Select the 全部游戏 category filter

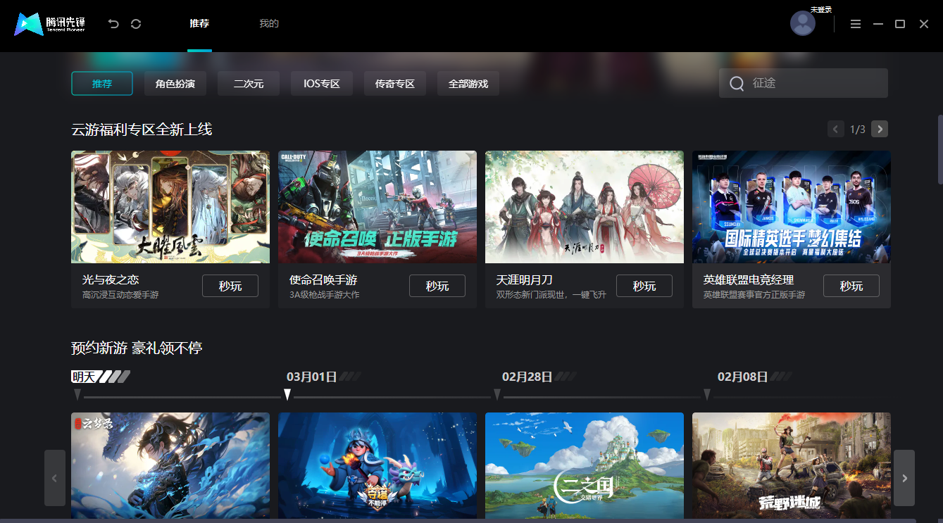pyautogui.click(x=468, y=83)
